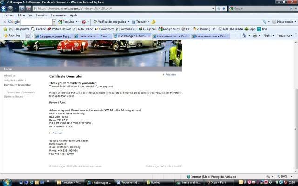Click the Google toolbar search input field
The image size is (298, 186).
[x=36, y=22]
